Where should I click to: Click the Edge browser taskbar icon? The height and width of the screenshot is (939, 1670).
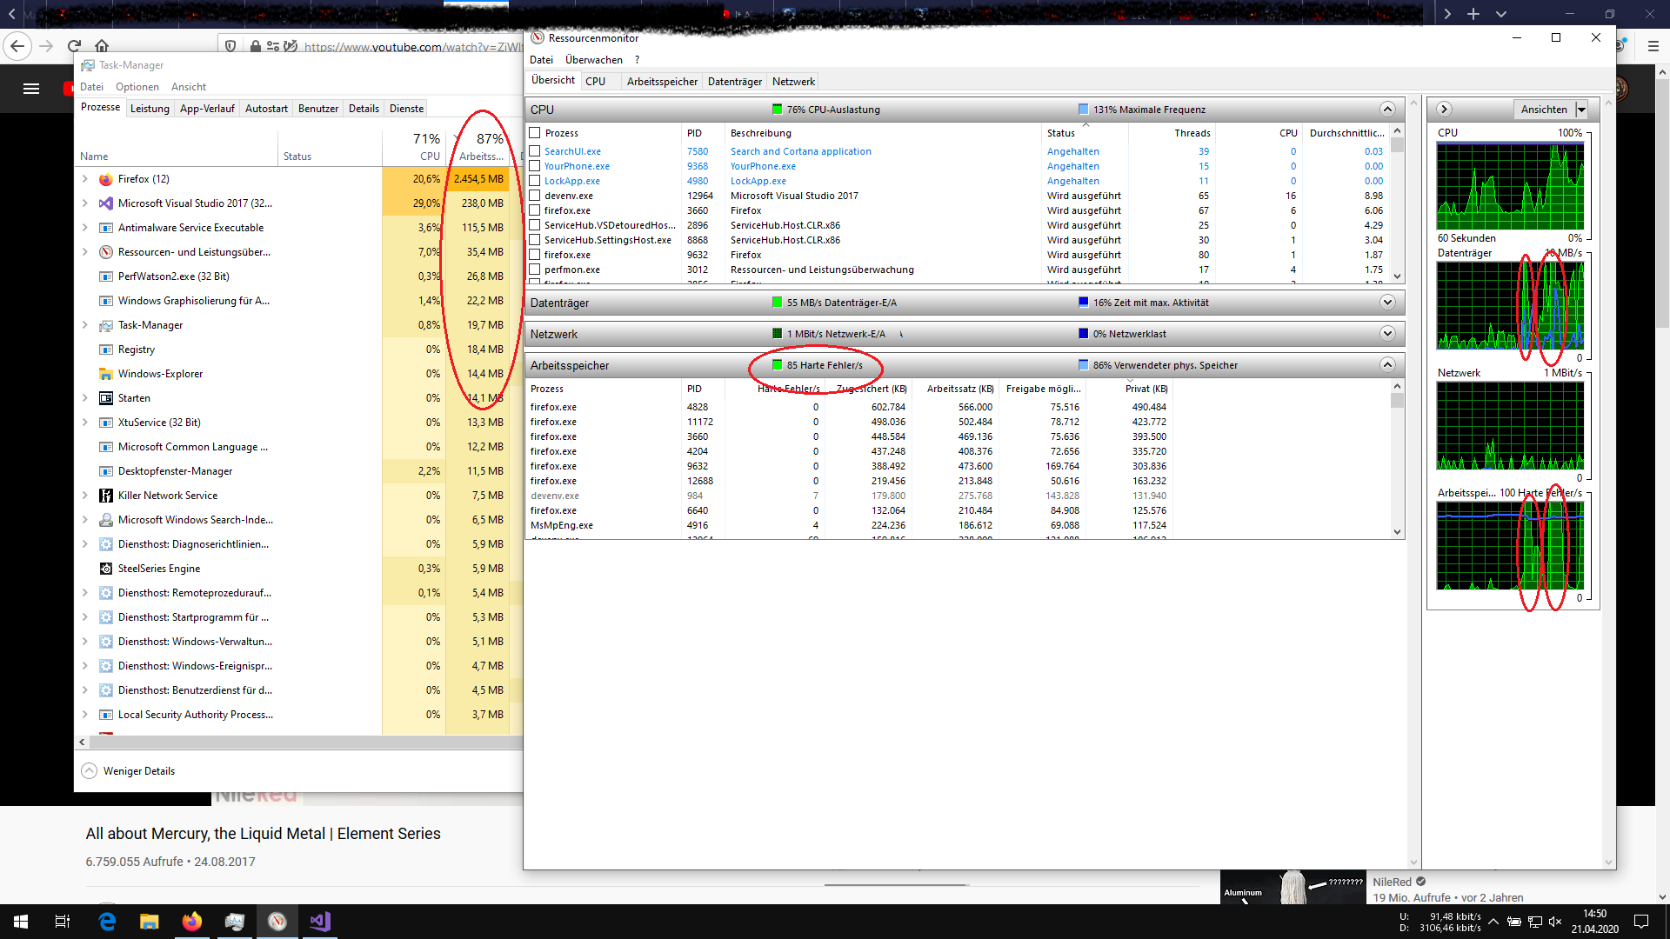tap(107, 922)
